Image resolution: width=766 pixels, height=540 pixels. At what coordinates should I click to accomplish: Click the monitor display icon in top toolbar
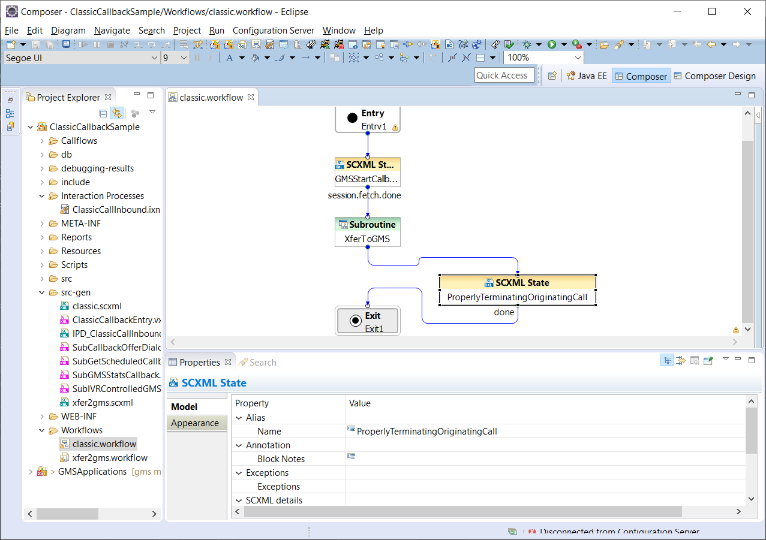pyautogui.click(x=66, y=44)
